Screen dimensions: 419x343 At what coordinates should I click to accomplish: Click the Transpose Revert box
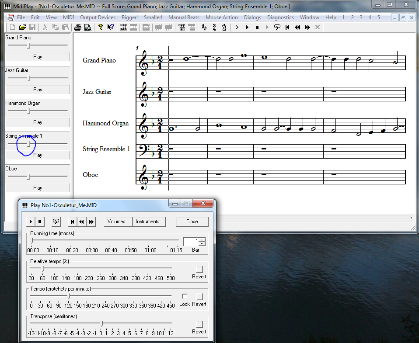(x=199, y=324)
